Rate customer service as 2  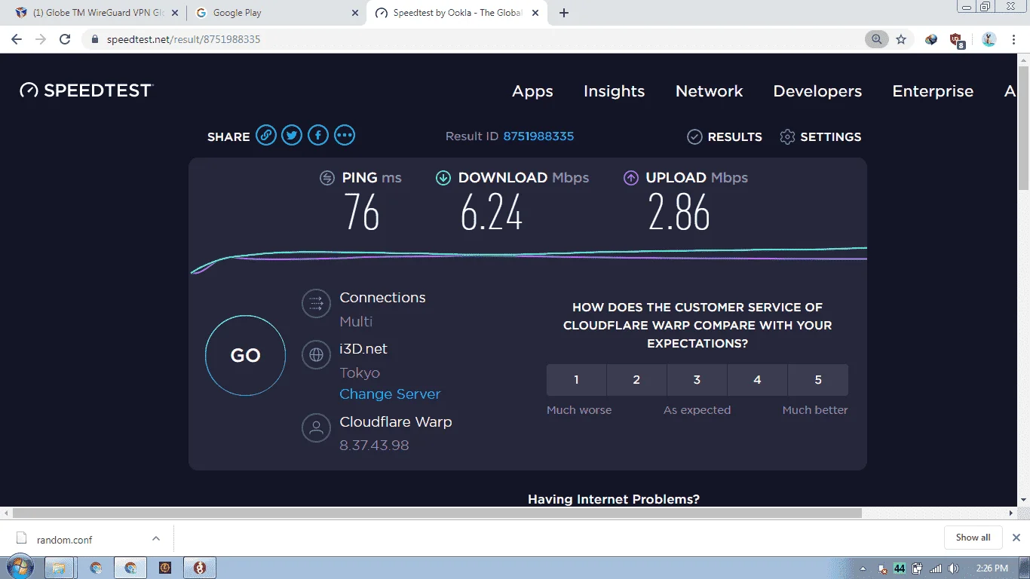coord(636,380)
